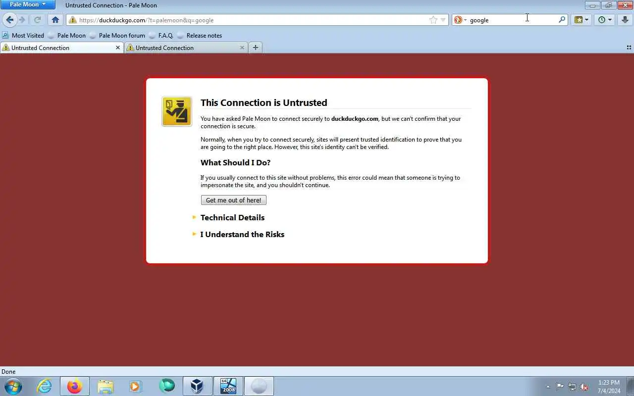This screenshot has height=396, width=634.
Task: Close the second Untrusted Connection tab
Action: click(242, 48)
